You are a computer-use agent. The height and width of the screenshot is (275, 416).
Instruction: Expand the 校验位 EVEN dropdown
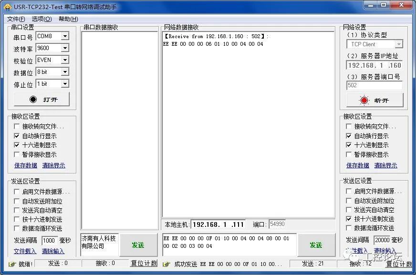pos(65,60)
